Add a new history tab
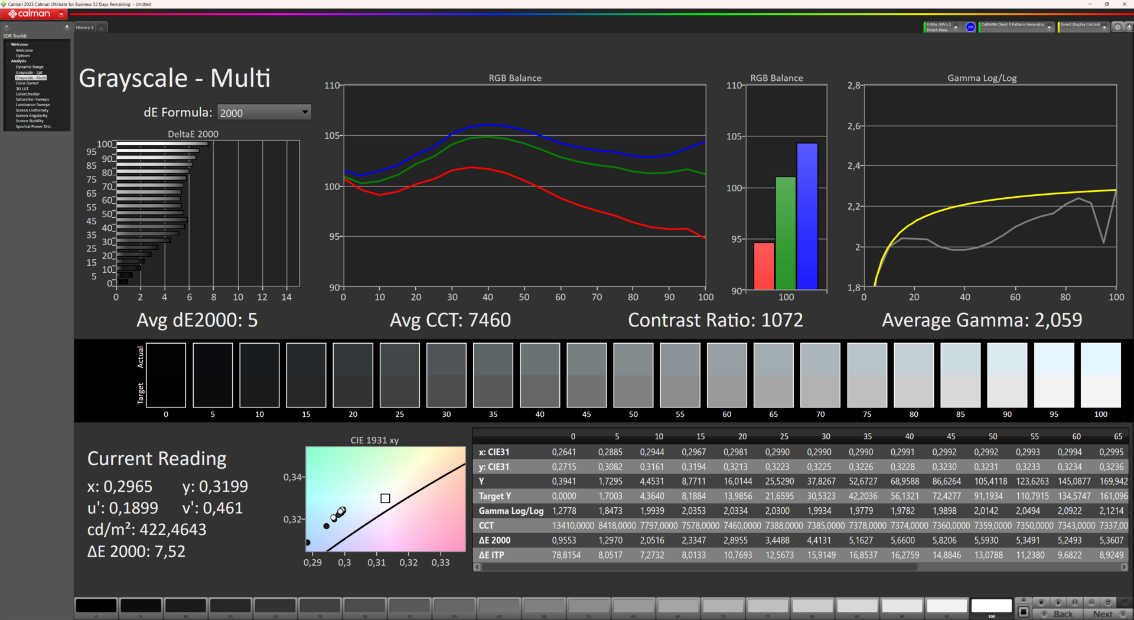The height and width of the screenshot is (620, 1134). point(101,28)
